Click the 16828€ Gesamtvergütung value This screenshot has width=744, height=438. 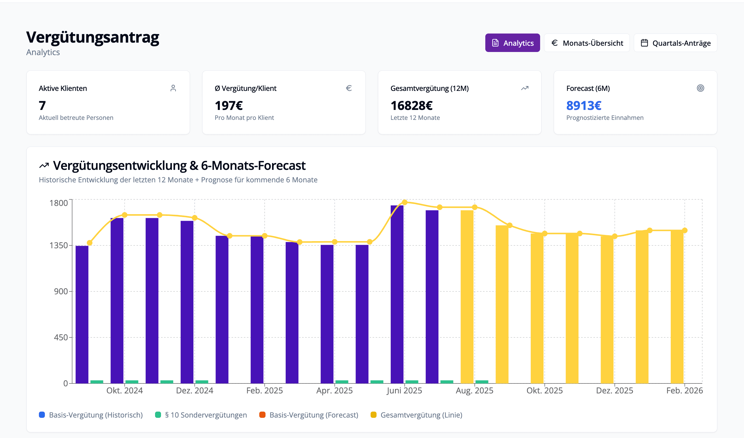411,105
